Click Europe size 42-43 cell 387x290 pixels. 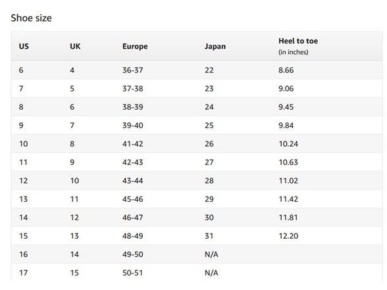pyautogui.click(x=133, y=162)
